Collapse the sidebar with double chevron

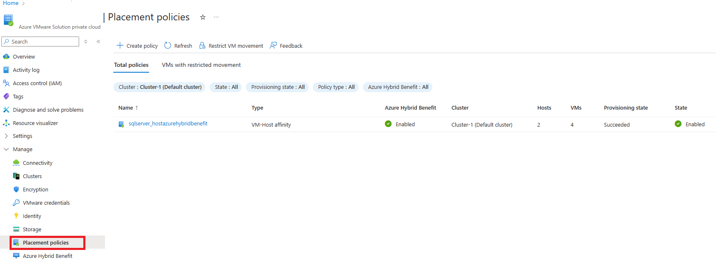[98, 42]
